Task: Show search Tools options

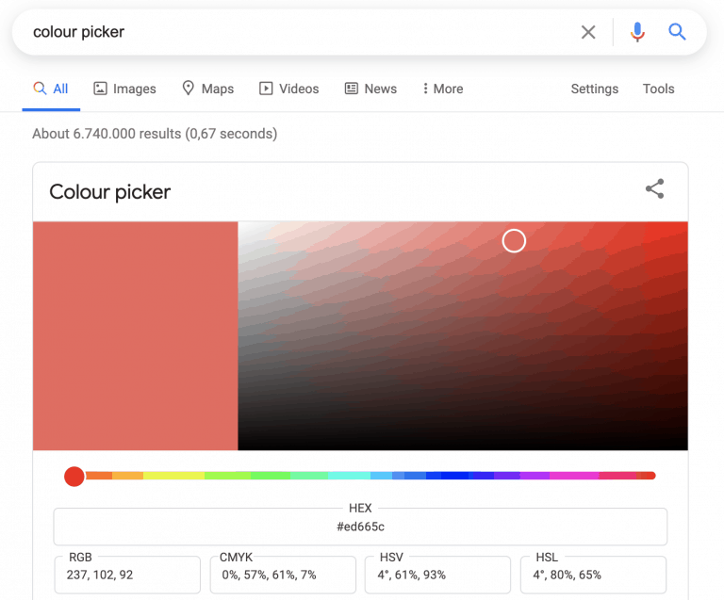Action: coord(658,89)
